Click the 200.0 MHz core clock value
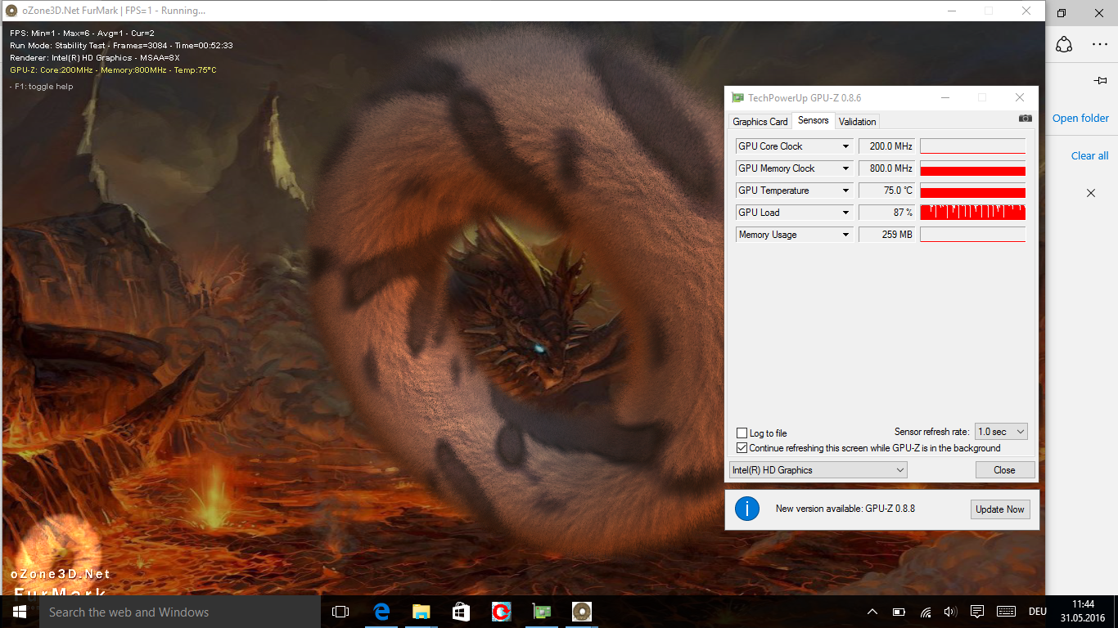Screen dimensions: 1118x628 point(886,146)
